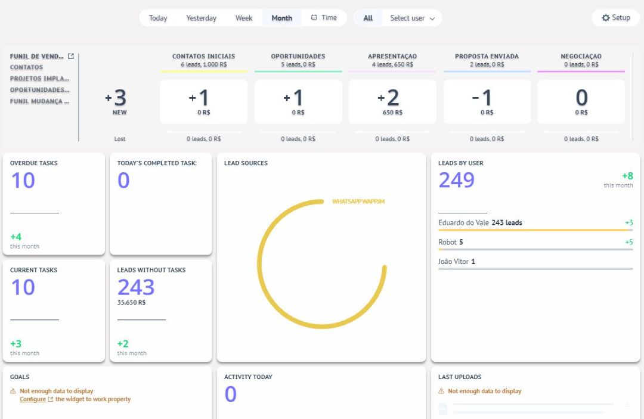Open the Today's Completed Tasks count 0
Viewport: 644px width, 419px height.
(x=123, y=180)
